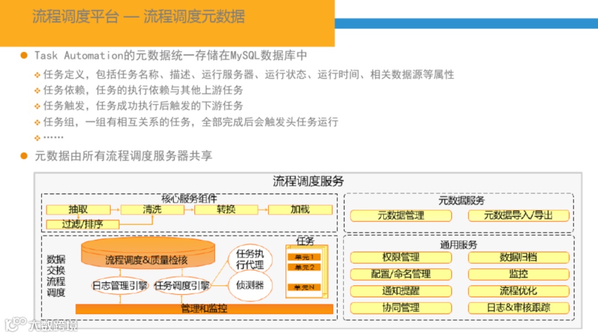Click the 任务组 bullet text

(190, 122)
